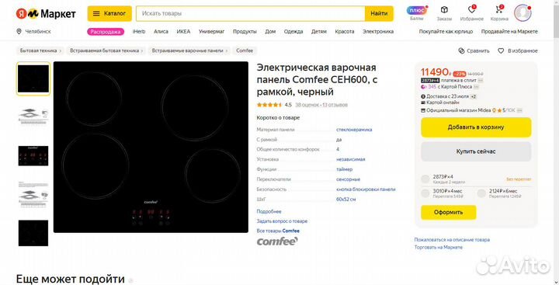Focus the Искать товары search field
Viewport: 559px width, 285px height.
250,13
